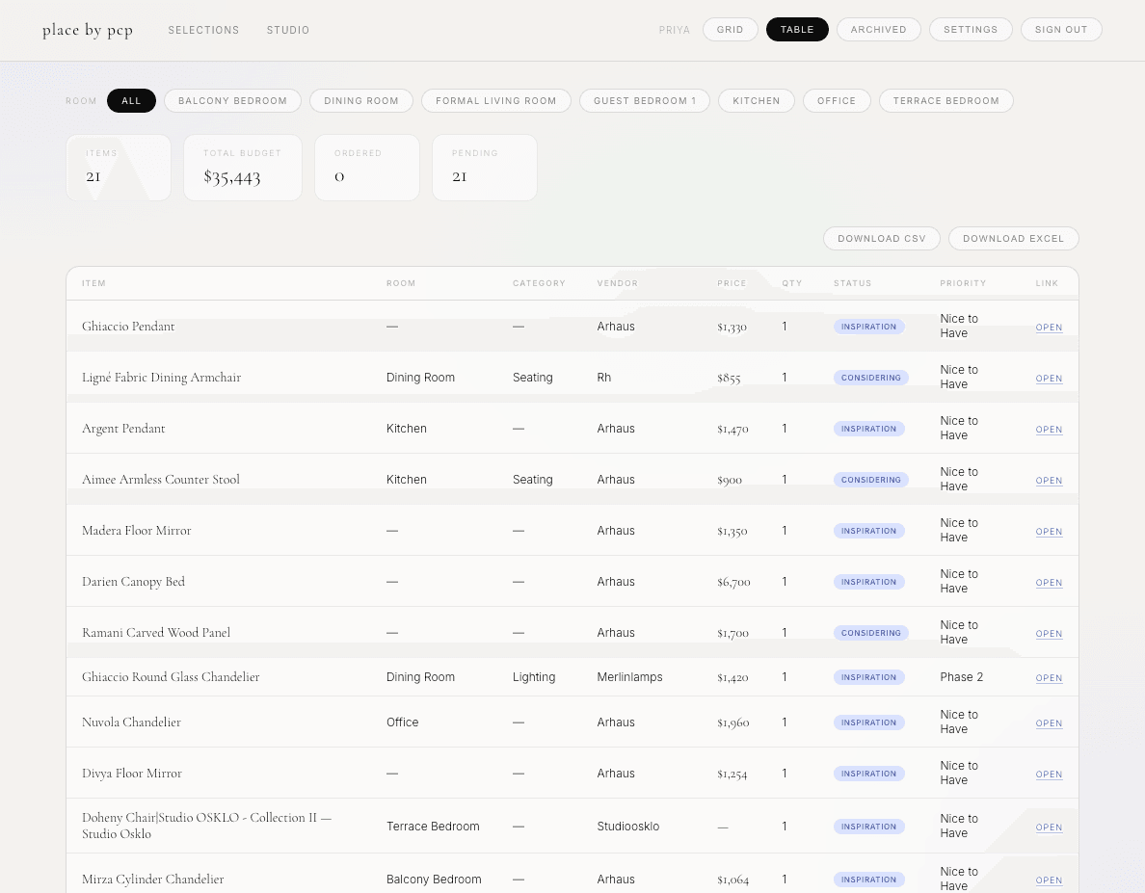The height and width of the screenshot is (893, 1145).
Task: Click Considering status of Aimee Counter Stool
Action: pyautogui.click(x=871, y=480)
